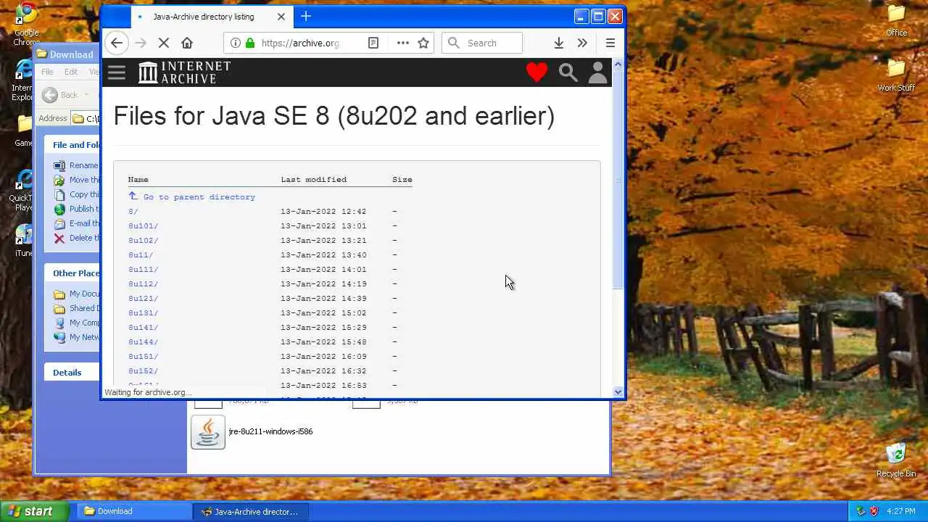
Task: Open the 8u101/ directory link
Action: [x=144, y=226]
